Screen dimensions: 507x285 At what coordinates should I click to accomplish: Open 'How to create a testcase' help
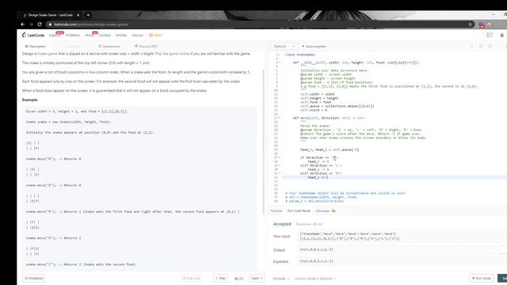click(x=314, y=279)
